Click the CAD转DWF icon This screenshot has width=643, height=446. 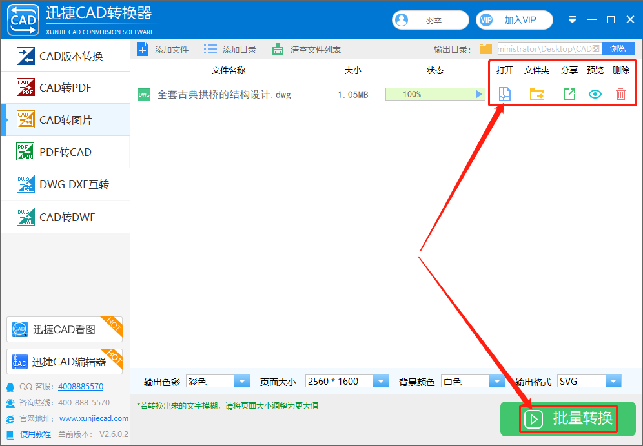(x=25, y=217)
